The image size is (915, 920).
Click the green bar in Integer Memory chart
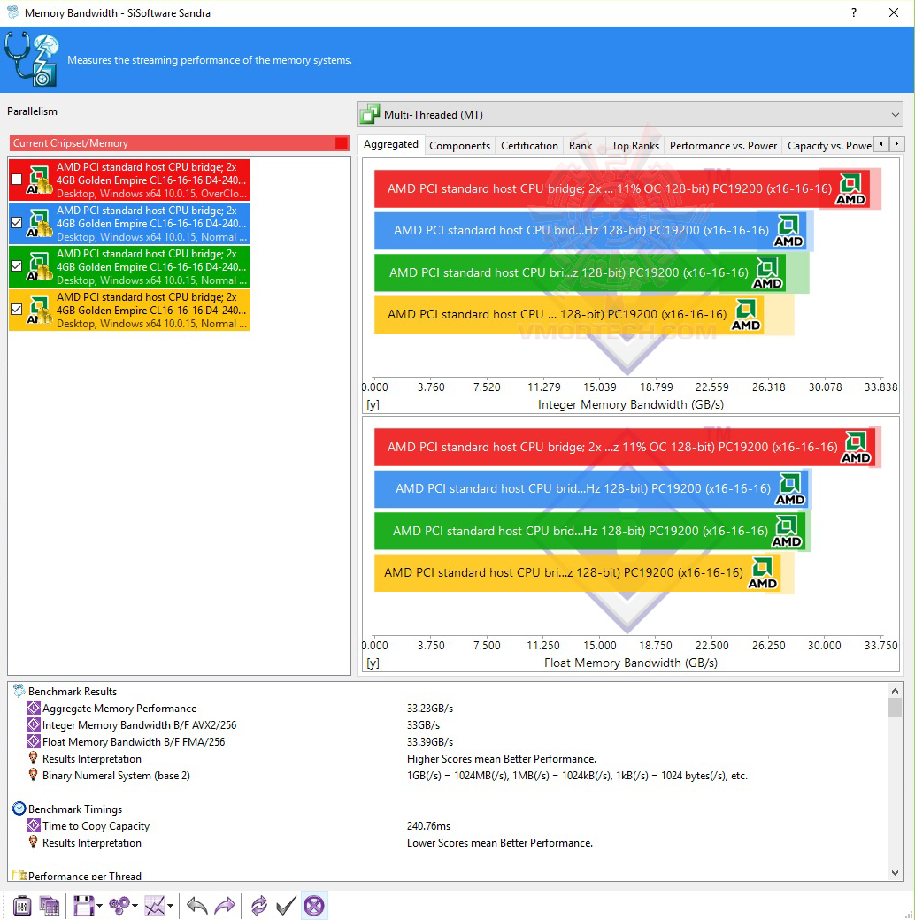580,272
